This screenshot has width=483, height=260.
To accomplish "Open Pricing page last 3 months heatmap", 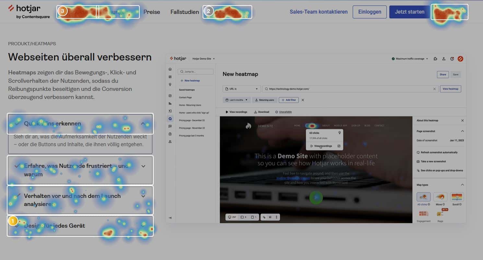I will click(191, 136).
